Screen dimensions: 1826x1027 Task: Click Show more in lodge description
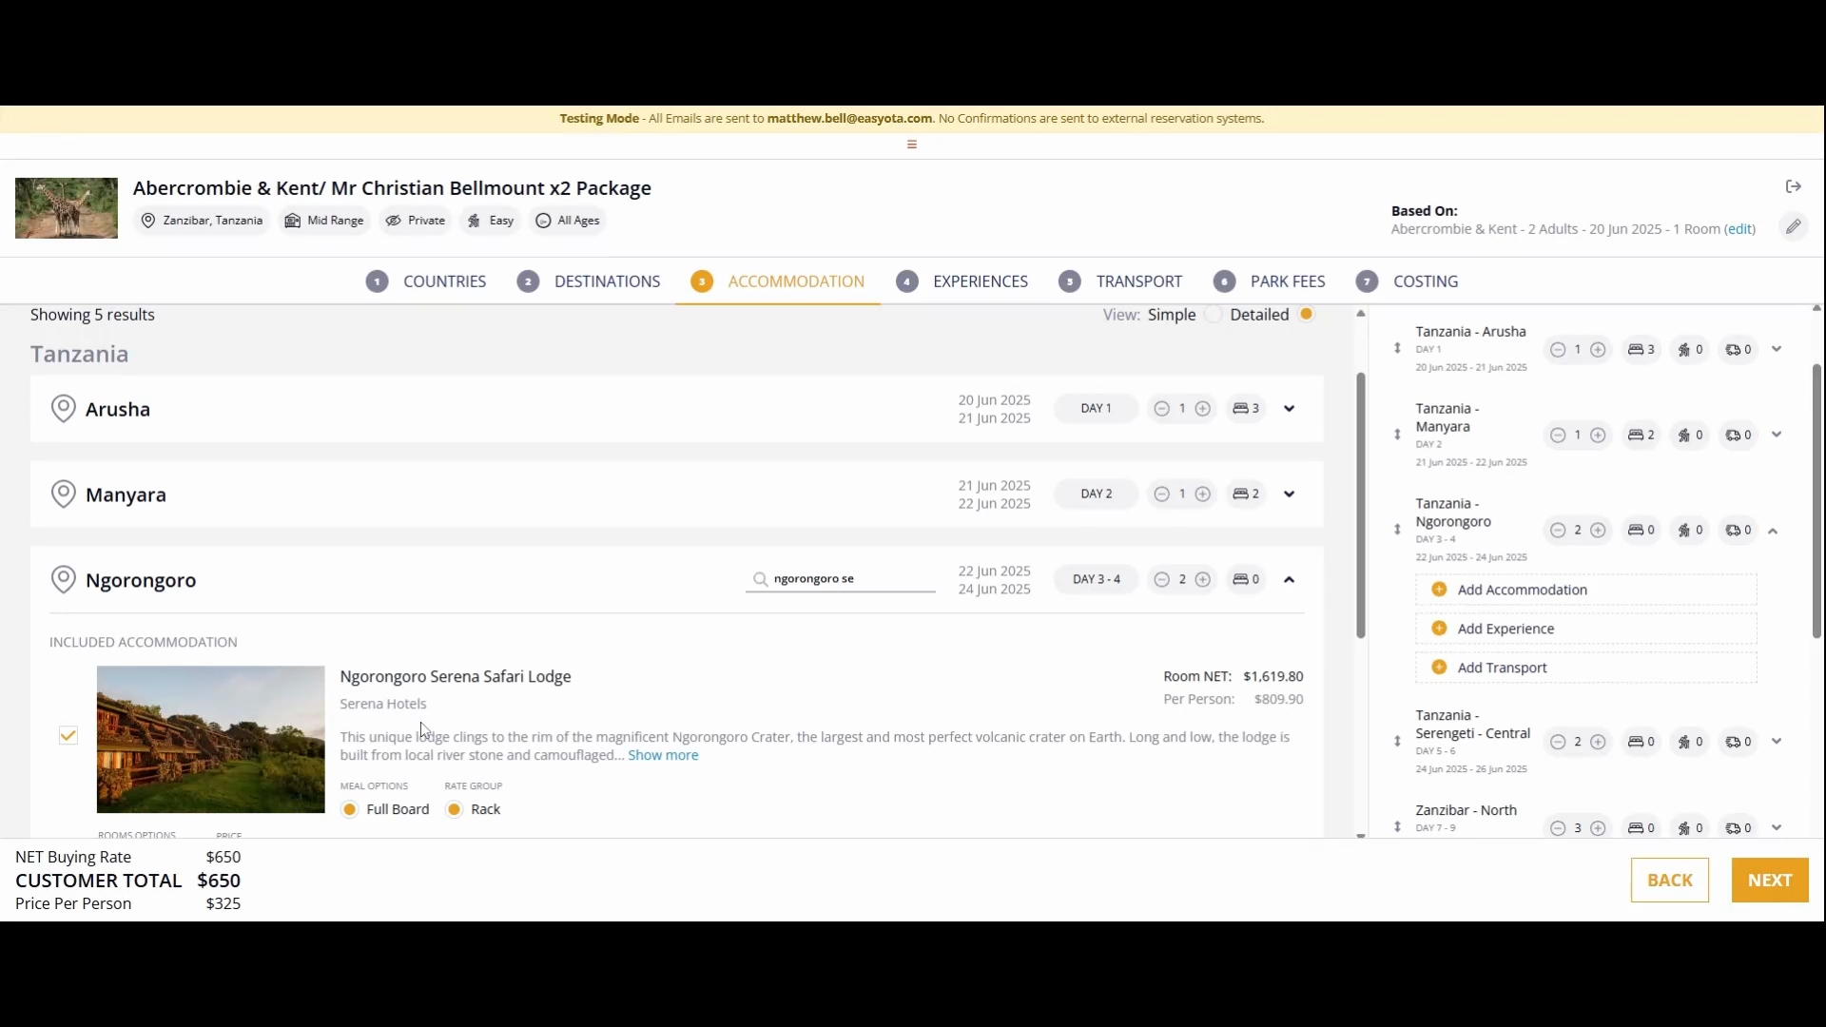pyautogui.click(x=663, y=755)
